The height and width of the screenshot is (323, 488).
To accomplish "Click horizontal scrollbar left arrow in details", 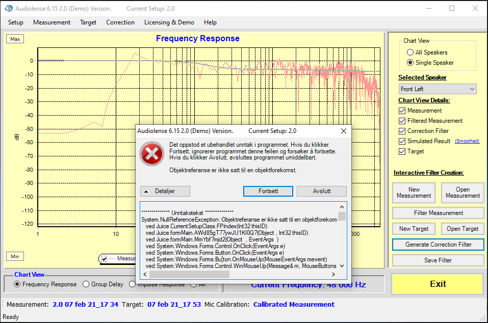I will coord(145,274).
